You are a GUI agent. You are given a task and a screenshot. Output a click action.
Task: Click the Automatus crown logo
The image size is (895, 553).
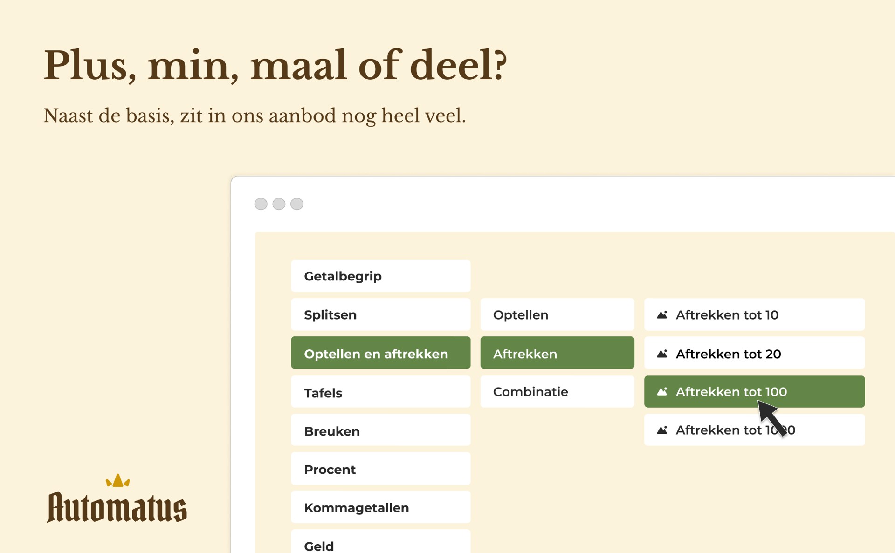[118, 480]
